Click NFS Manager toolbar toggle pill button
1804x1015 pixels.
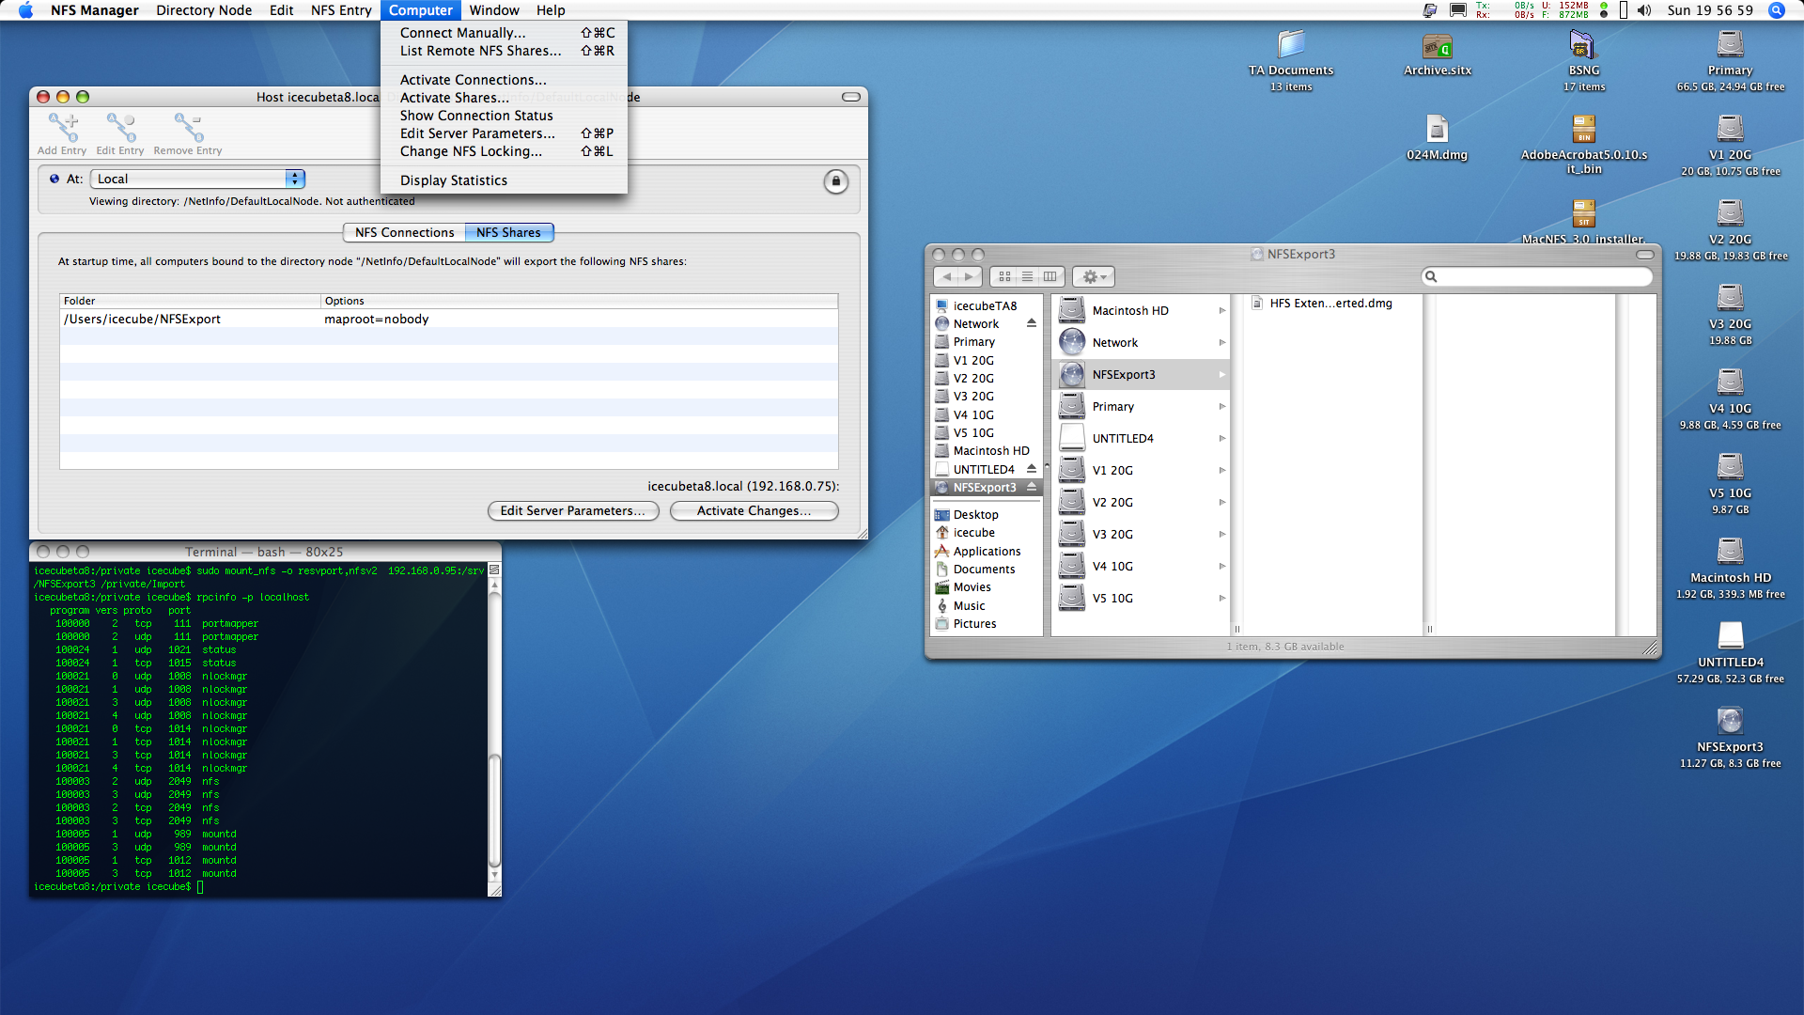(851, 97)
